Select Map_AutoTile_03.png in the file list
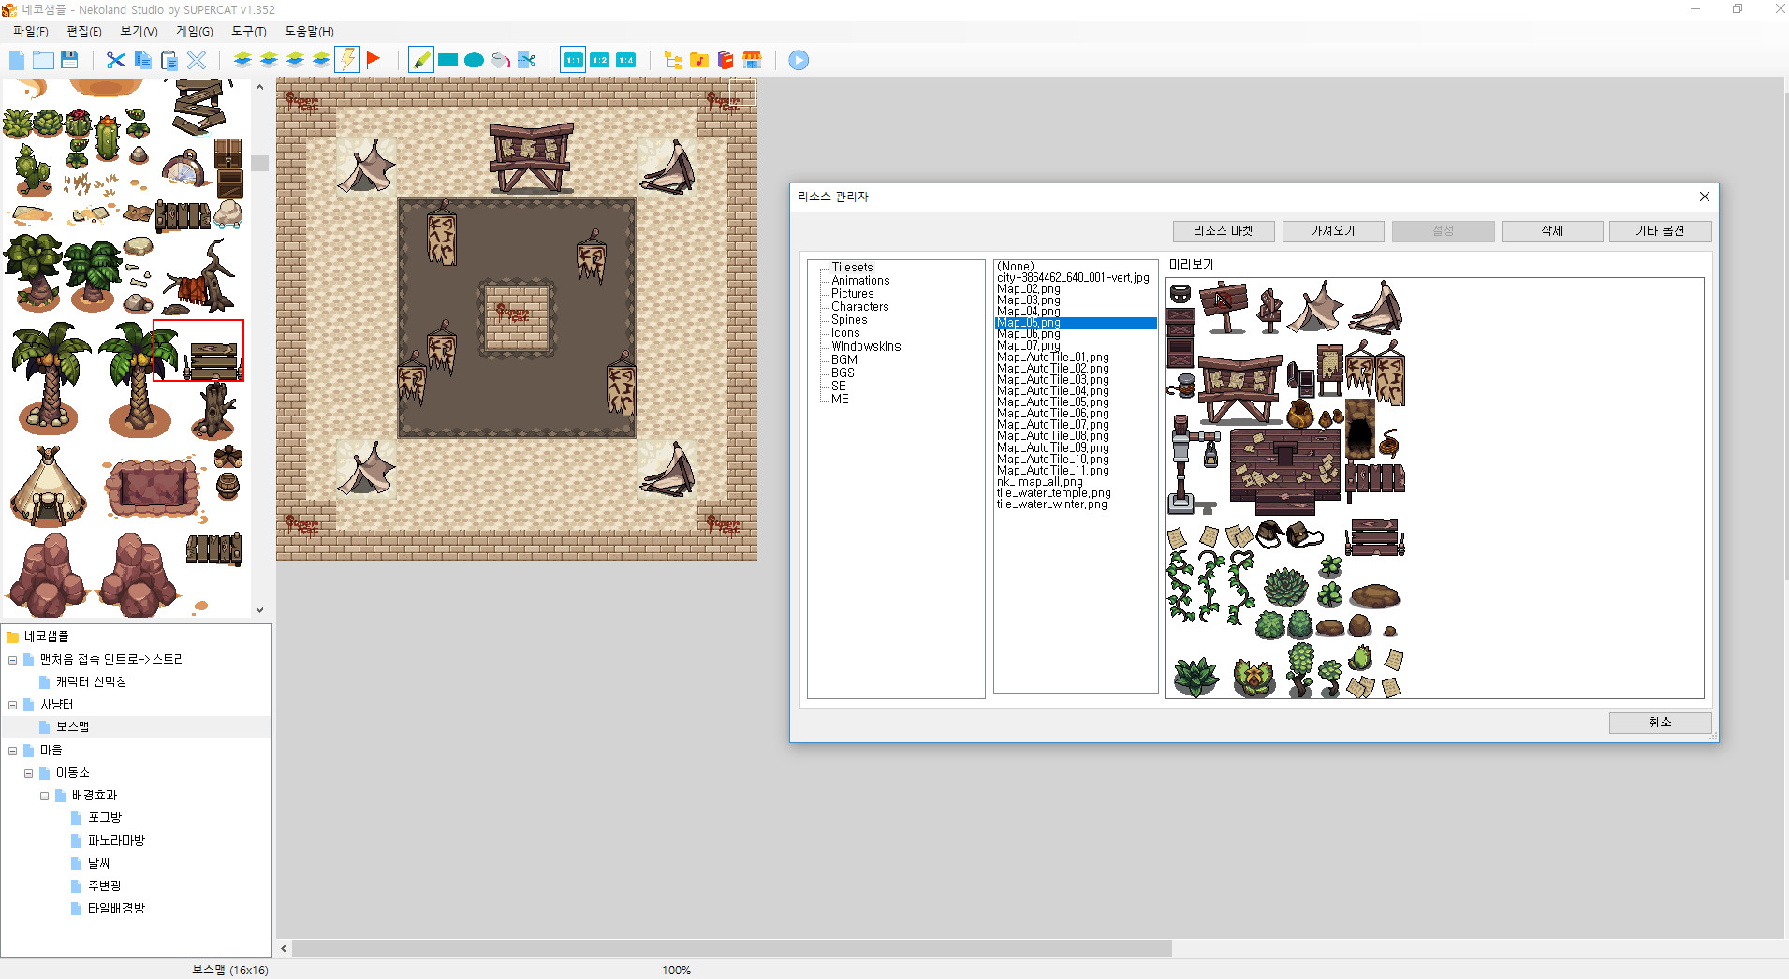Screen dimensions: 1789x979 click(1052, 379)
